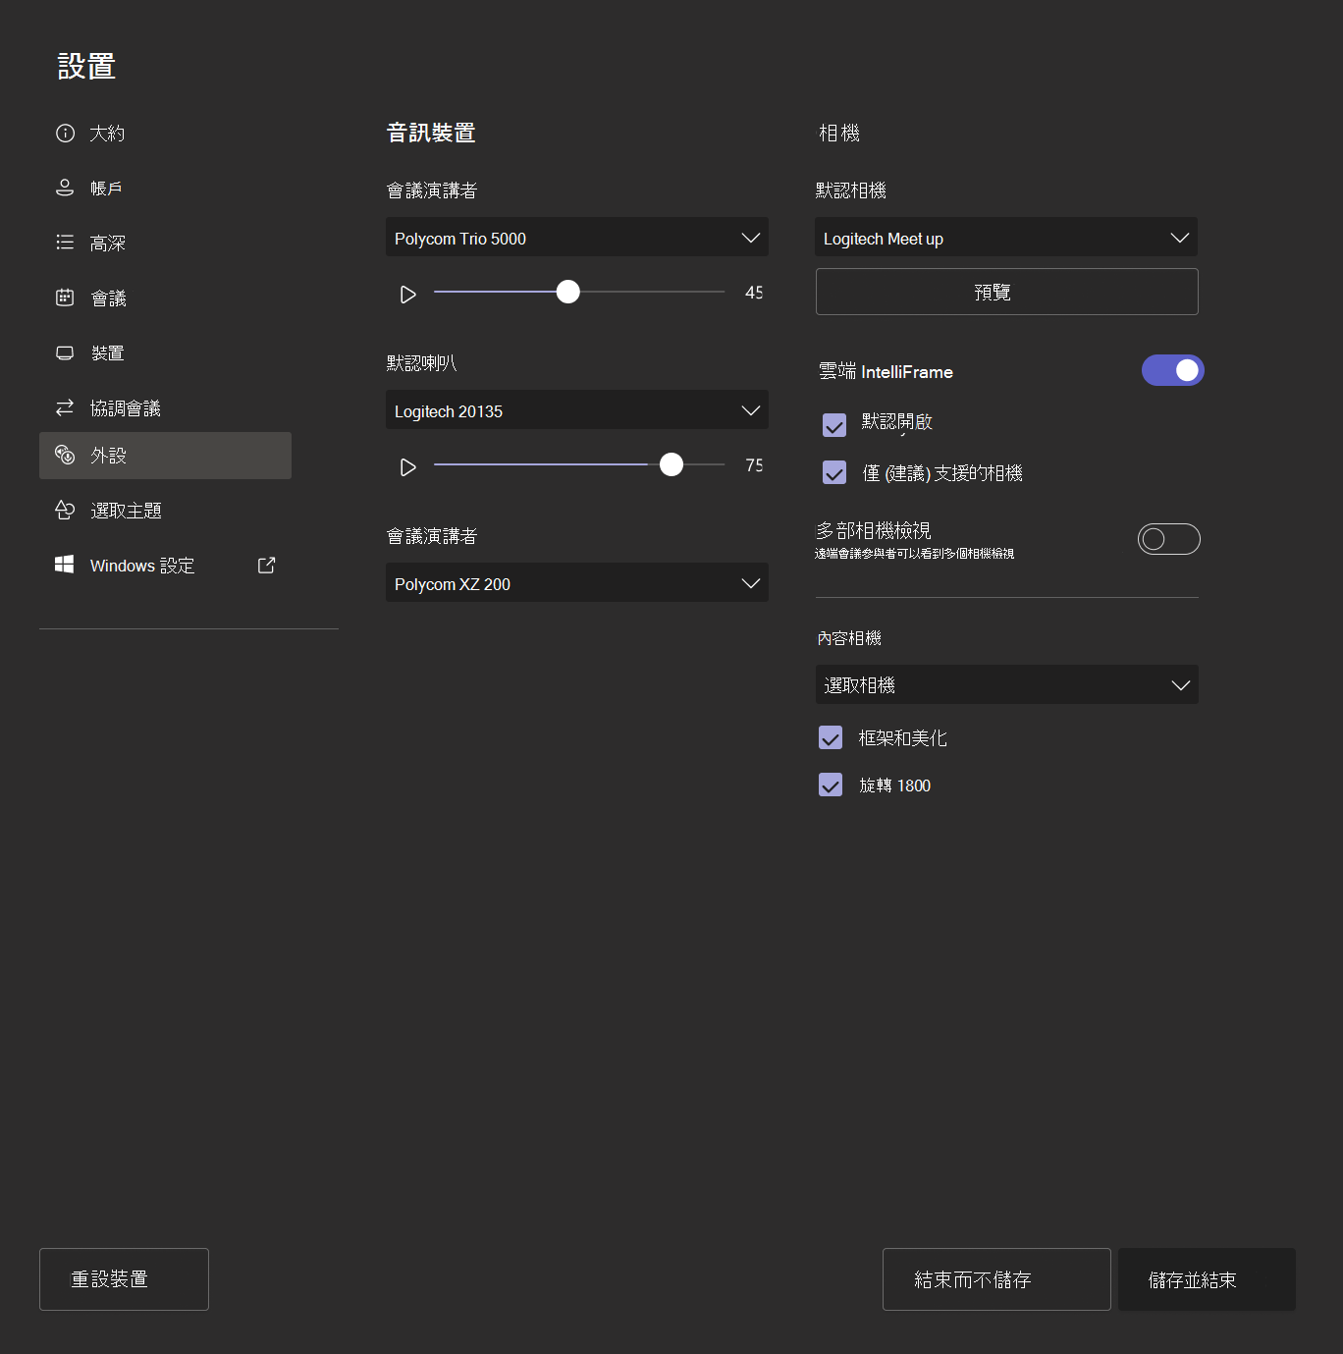1343x1354 pixels.
Task: Enable the 多部相機檢視 switch
Action: click(x=1168, y=539)
